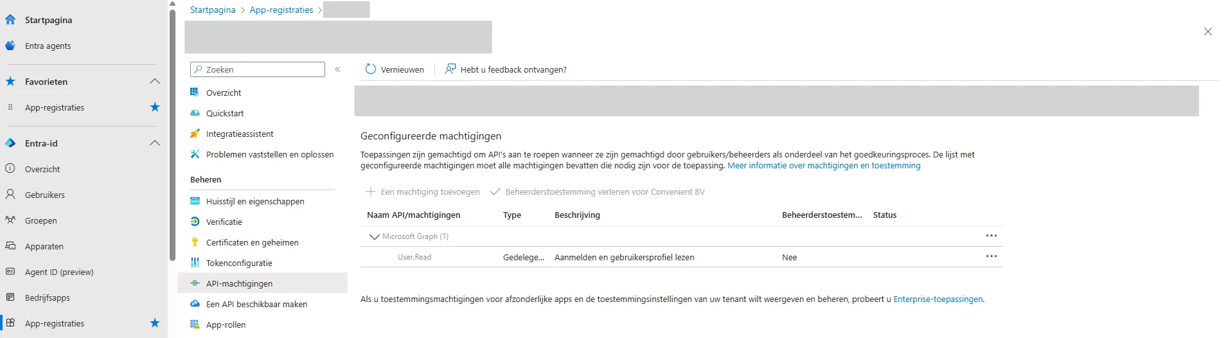Open app Overzicht grid icon
This screenshot has height=338, width=1228.
(x=195, y=93)
